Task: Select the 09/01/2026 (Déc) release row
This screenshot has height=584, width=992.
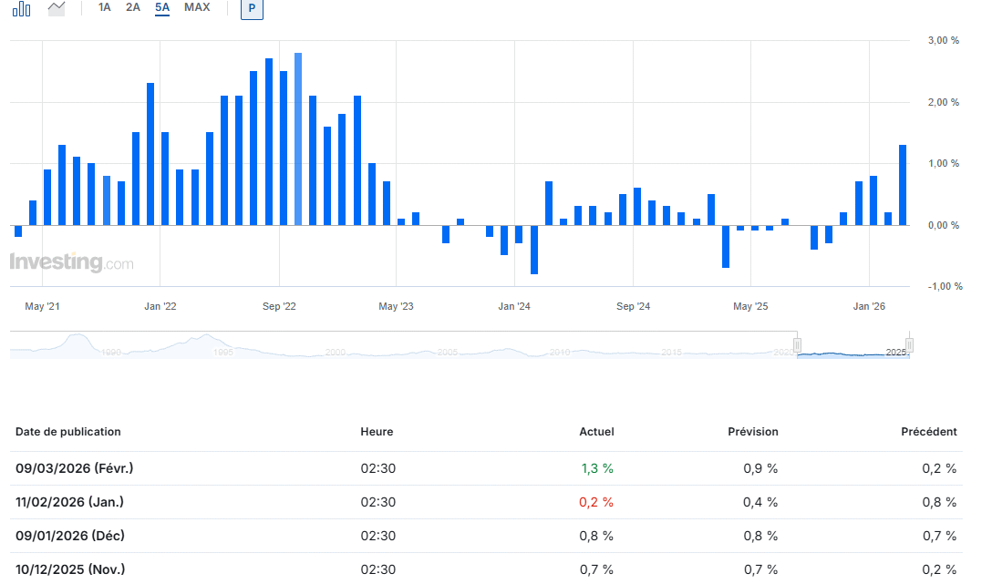Action: pyautogui.click(x=70, y=536)
